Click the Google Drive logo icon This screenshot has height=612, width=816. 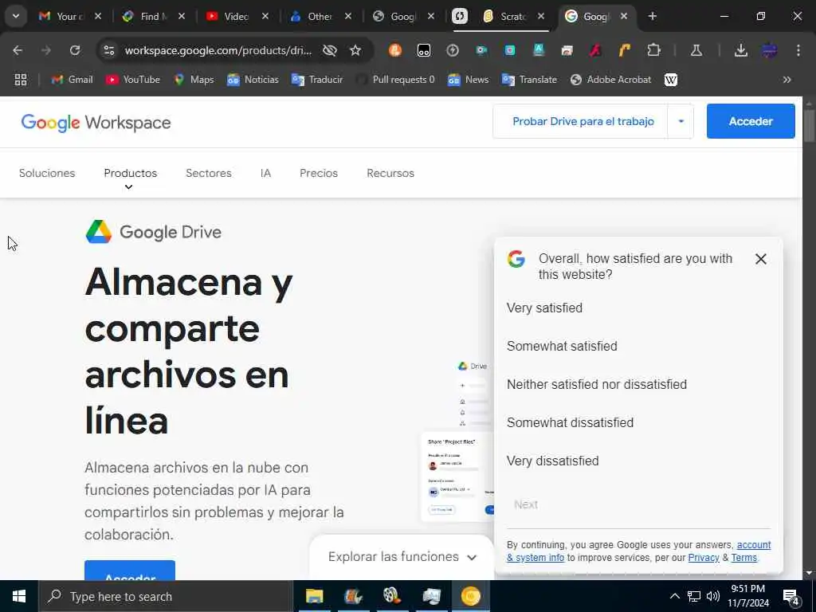pos(99,232)
